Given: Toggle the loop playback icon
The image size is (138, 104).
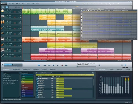Looking at the screenshot, I should 39,65.
